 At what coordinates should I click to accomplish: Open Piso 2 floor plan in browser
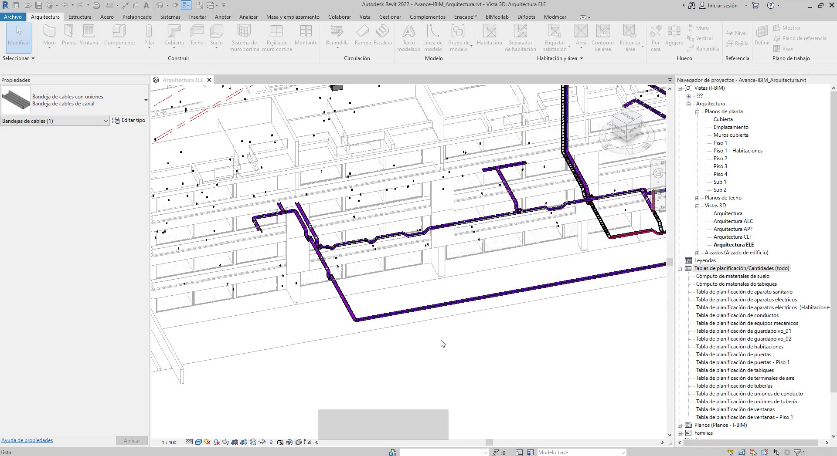720,159
